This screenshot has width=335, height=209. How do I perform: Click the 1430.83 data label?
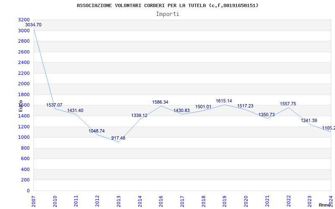tap(182, 111)
